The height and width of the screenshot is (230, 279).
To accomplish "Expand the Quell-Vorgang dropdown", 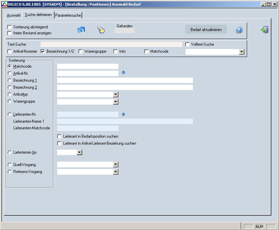I will point(116,165).
